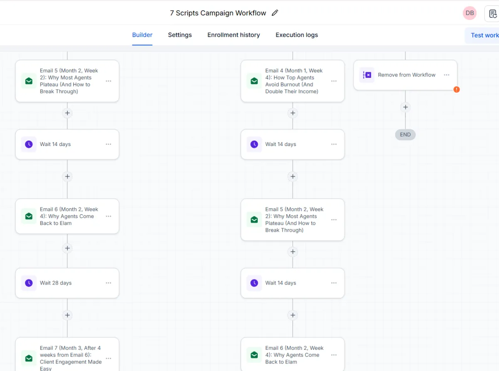Switch to the Settings tab
The width and height of the screenshot is (499, 371).
[180, 35]
